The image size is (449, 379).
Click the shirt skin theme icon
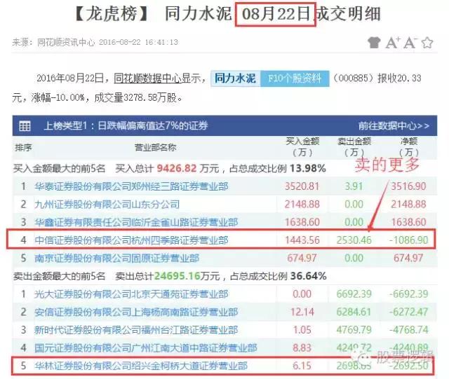point(374,43)
